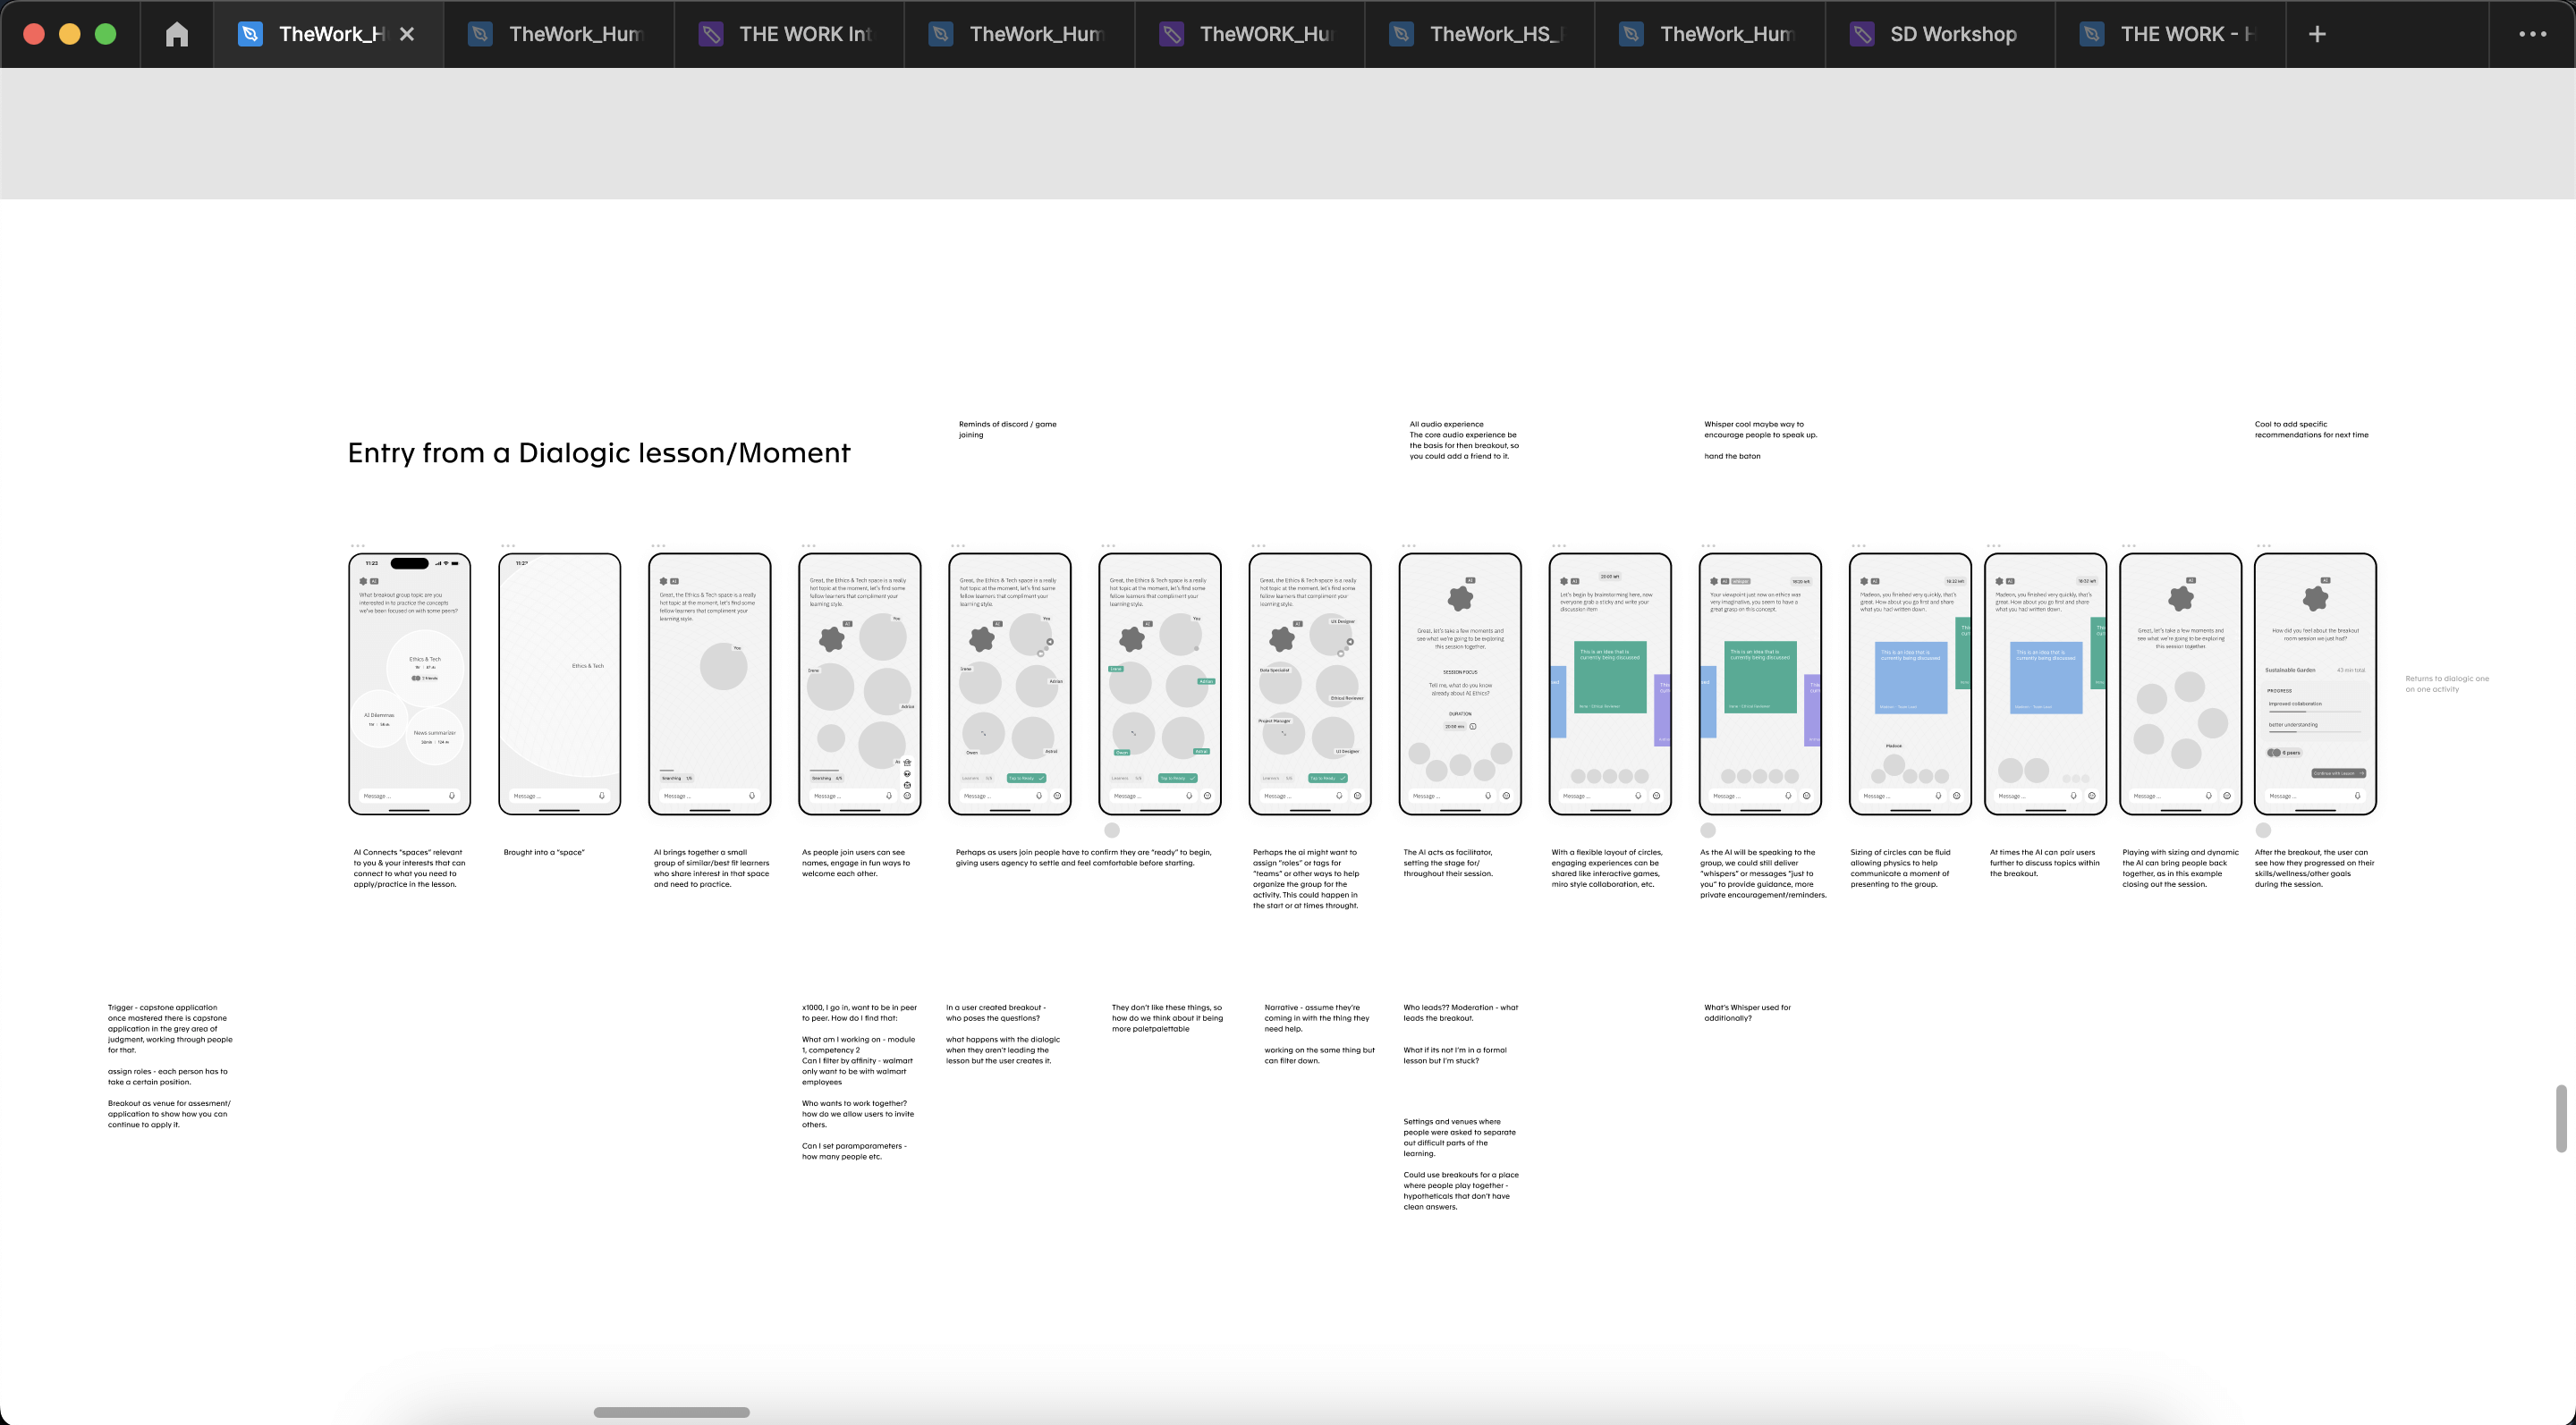Click AI blob avatar in Session Focus phone
The image size is (2576, 1425).
click(1460, 599)
